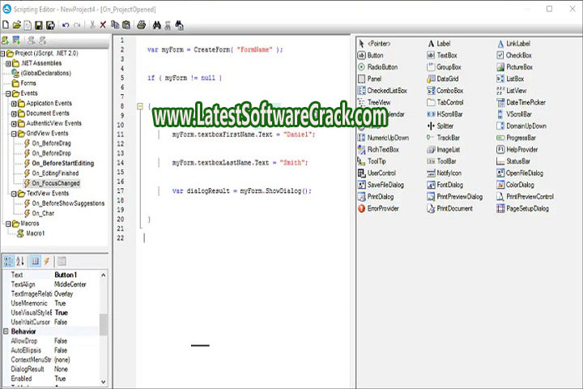Select the TrackBar control in the toolbox
Viewport: 583px width, 389px height.
click(449, 138)
